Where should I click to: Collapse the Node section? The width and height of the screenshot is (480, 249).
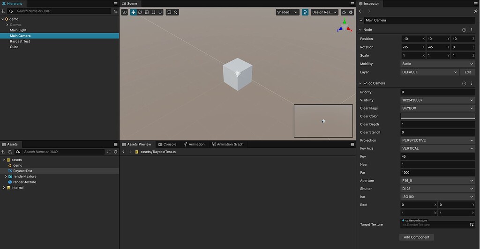pos(360,30)
